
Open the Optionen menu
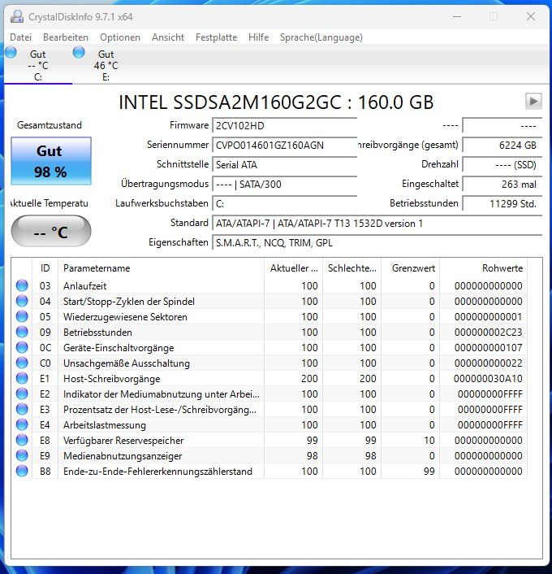coord(120,37)
